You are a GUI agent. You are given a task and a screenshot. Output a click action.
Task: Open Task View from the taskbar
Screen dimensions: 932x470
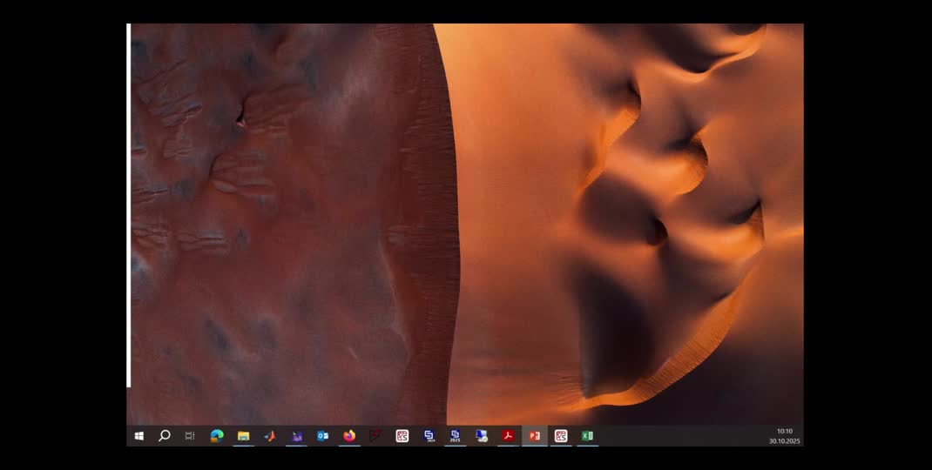pyautogui.click(x=190, y=436)
